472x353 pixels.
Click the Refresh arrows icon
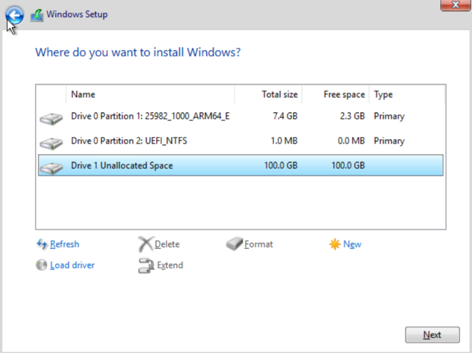pos(42,244)
